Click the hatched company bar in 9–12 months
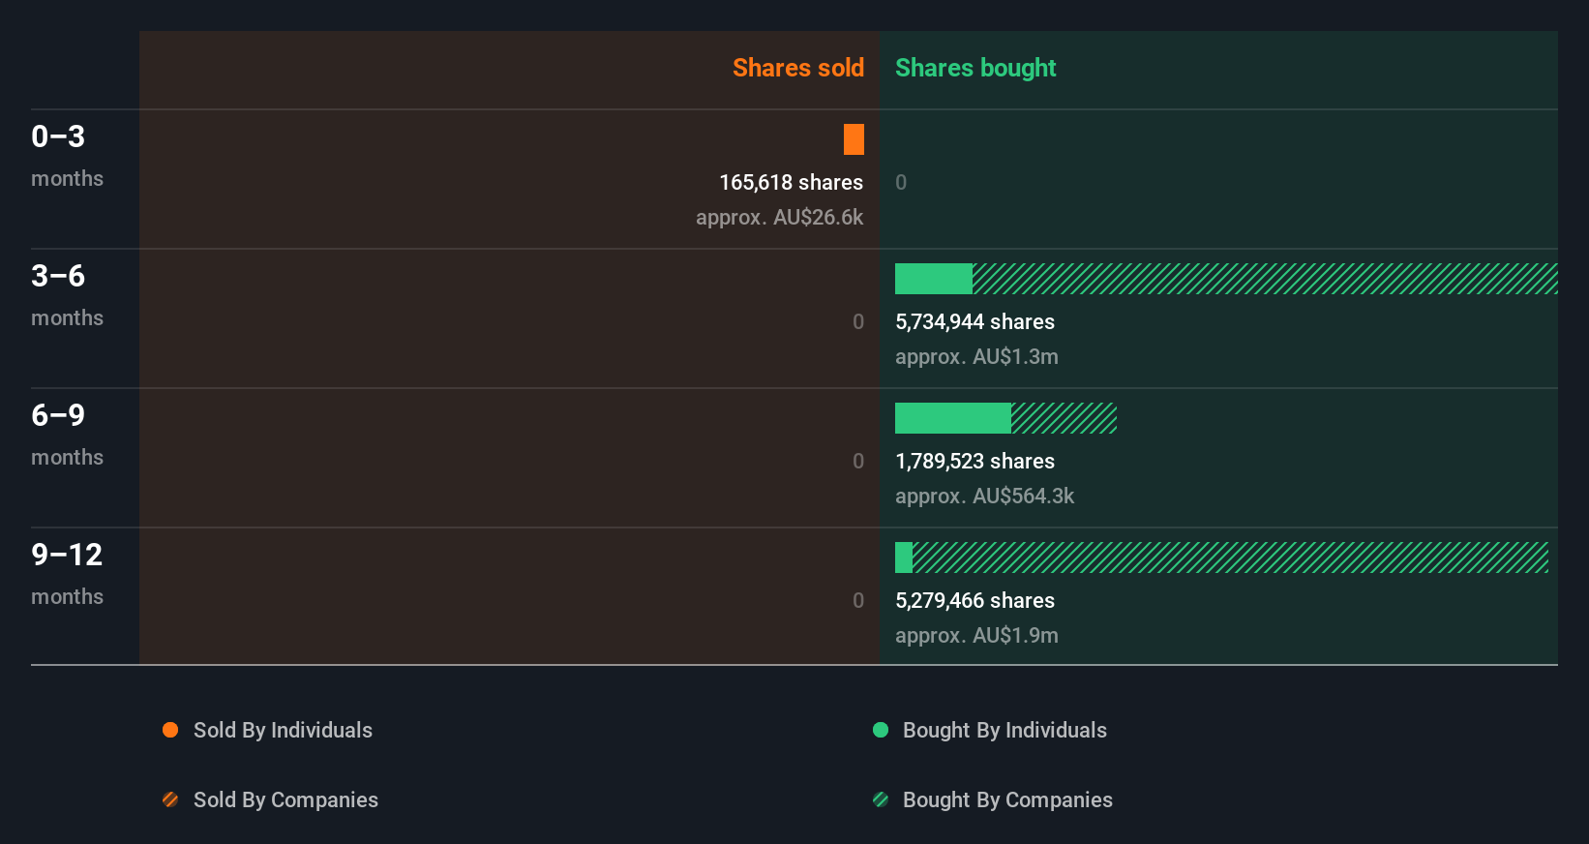 [1230, 558]
